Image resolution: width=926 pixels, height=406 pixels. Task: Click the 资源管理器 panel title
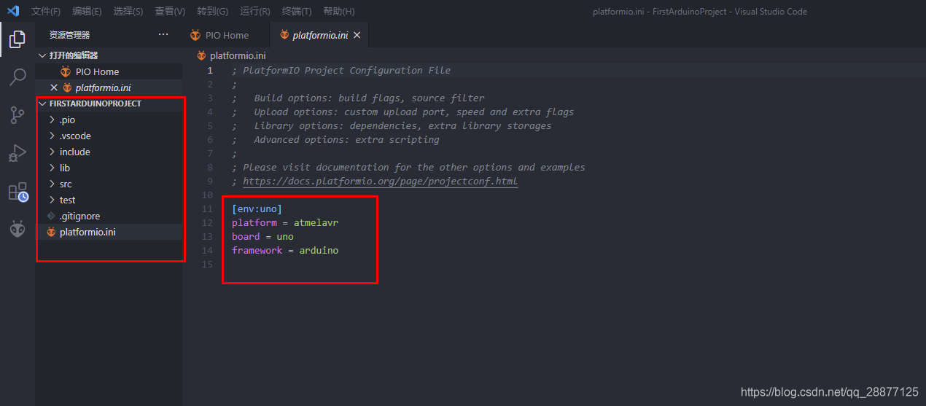pos(70,35)
